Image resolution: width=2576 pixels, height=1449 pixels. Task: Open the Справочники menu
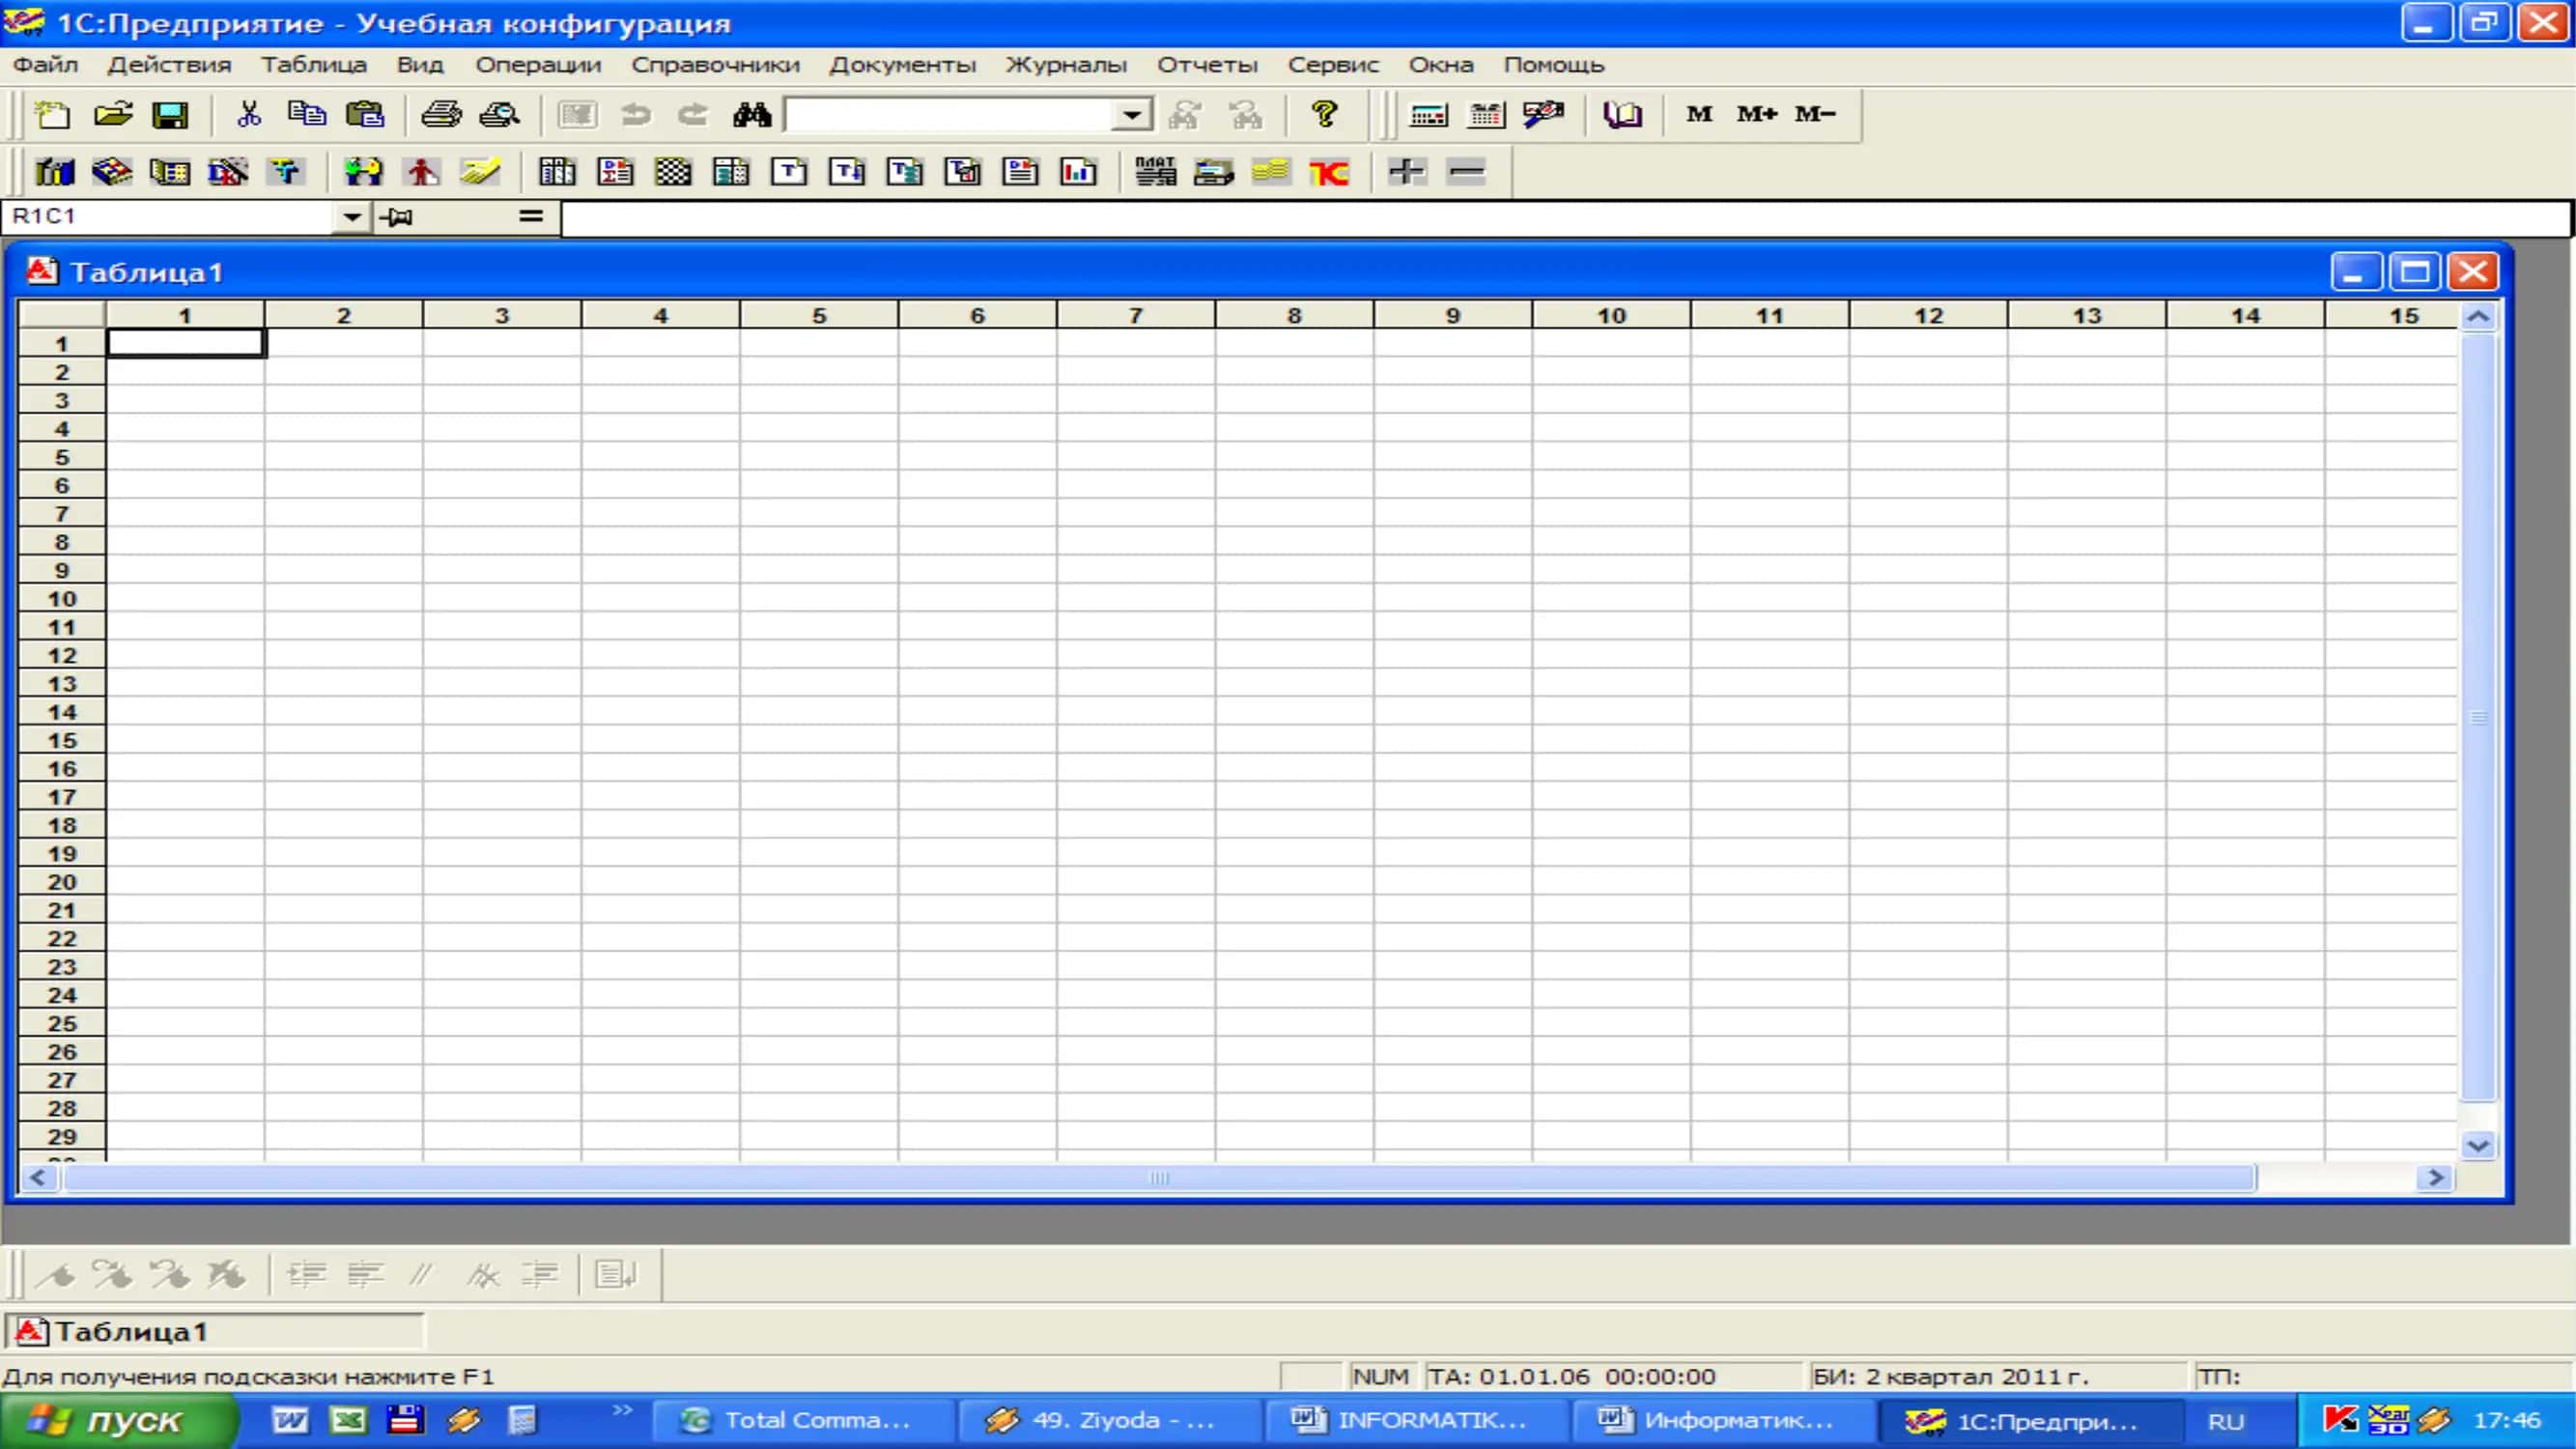[715, 65]
